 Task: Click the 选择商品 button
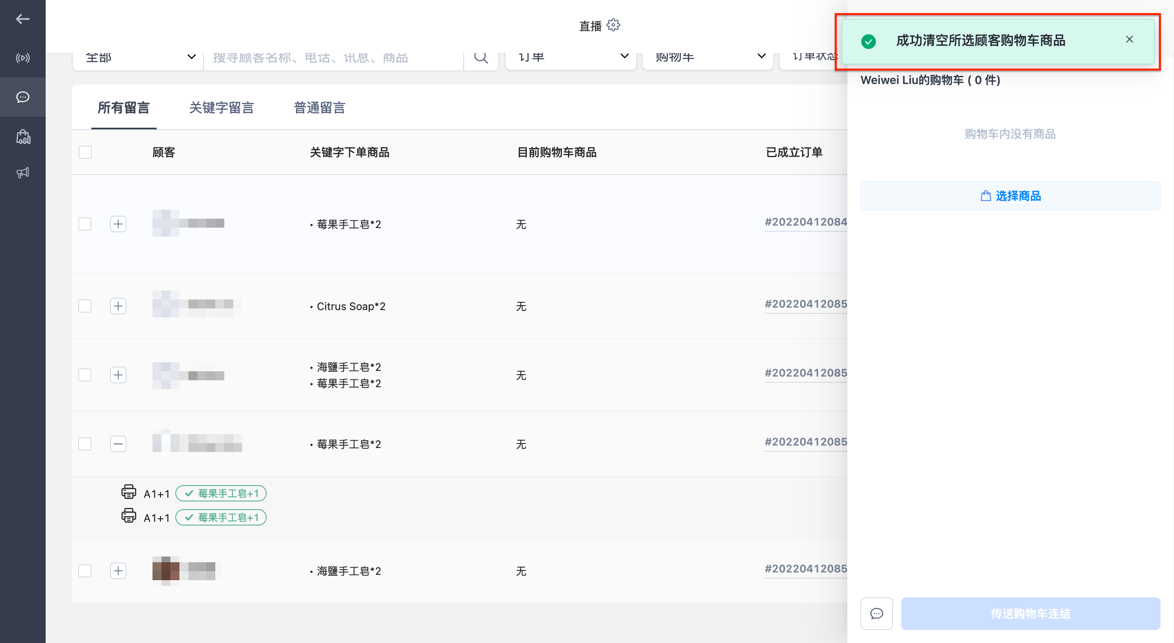(x=1010, y=196)
